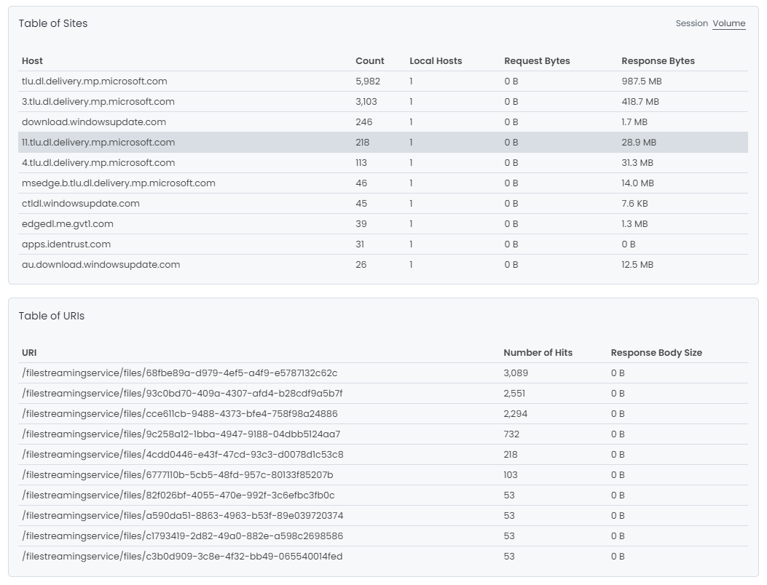Open the edgedl.me.gvt1.com host entry

click(69, 224)
